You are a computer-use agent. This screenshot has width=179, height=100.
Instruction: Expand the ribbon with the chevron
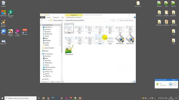coord(133,17)
